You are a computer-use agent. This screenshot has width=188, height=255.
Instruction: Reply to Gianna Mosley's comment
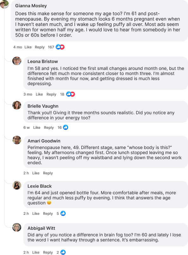(x=40, y=47)
